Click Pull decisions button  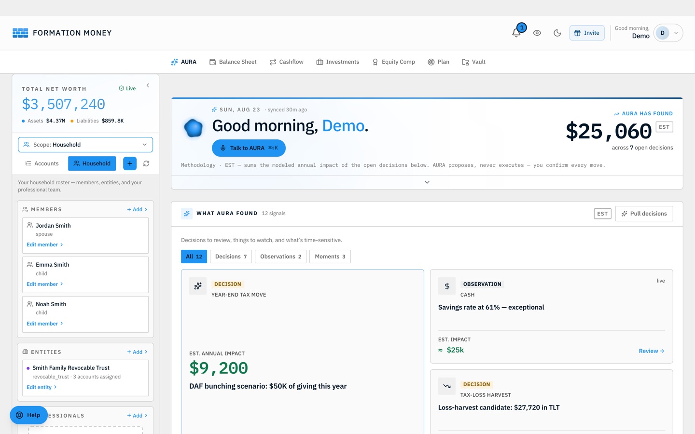(644, 214)
